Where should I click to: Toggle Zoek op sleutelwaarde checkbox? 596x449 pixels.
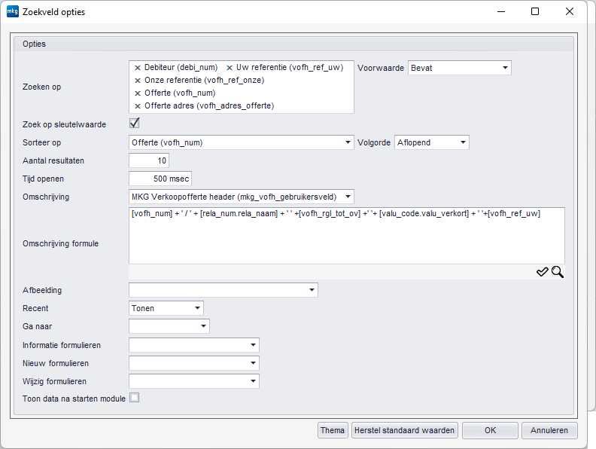[134, 124]
